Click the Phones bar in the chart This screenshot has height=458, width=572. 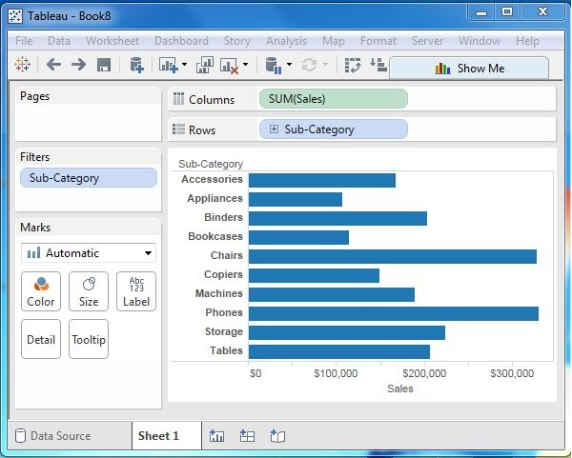click(x=393, y=312)
